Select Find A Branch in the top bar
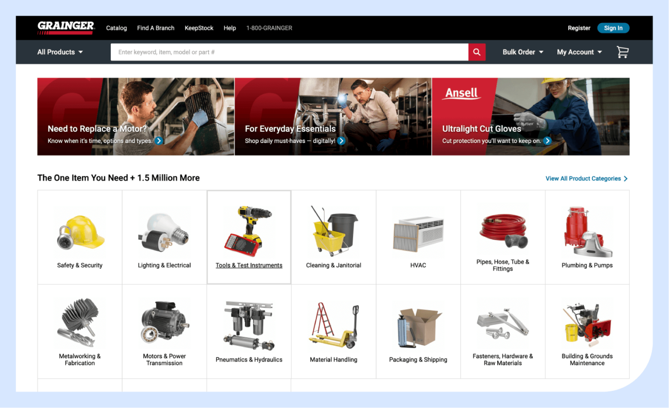 click(156, 28)
